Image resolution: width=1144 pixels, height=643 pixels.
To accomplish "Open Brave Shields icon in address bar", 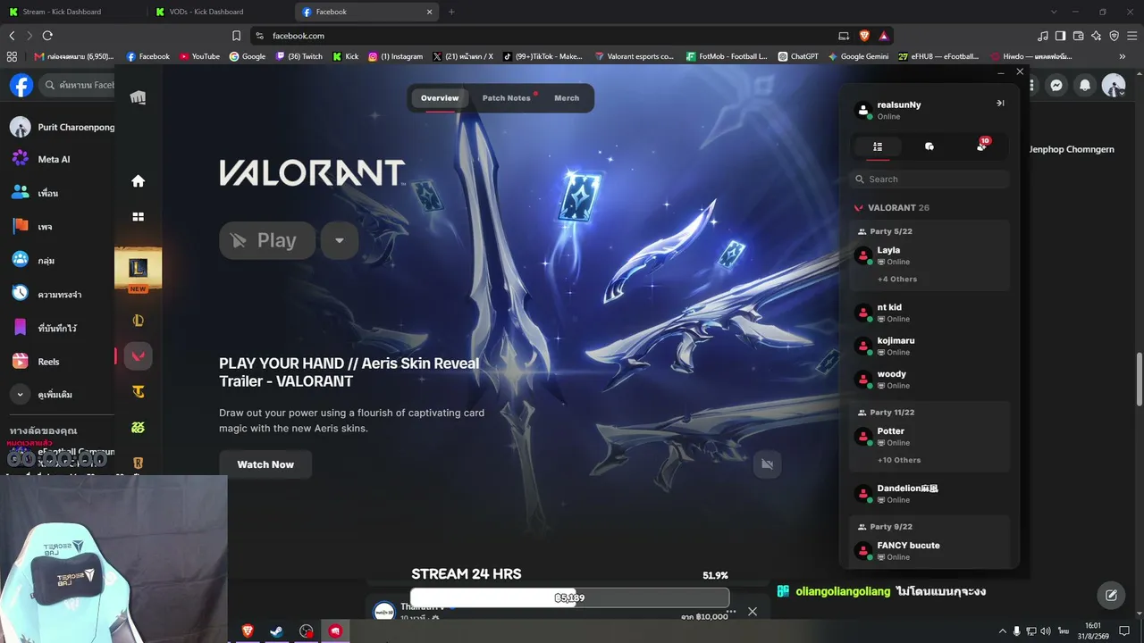I will click(864, 36).
